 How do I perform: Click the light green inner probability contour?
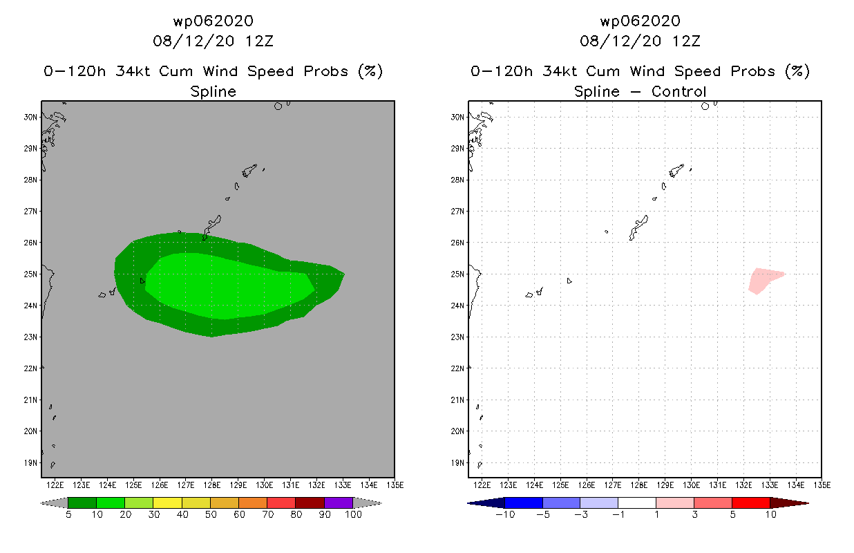[x=228, y=285]
